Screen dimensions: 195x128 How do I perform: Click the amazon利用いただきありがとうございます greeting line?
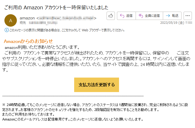point(42,47)
